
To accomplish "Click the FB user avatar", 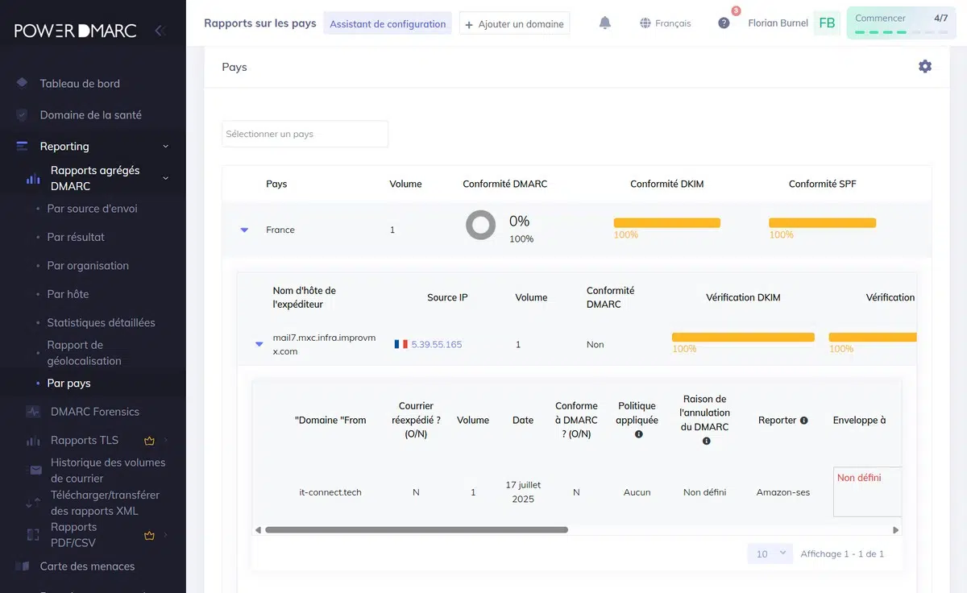I will 827,23.
